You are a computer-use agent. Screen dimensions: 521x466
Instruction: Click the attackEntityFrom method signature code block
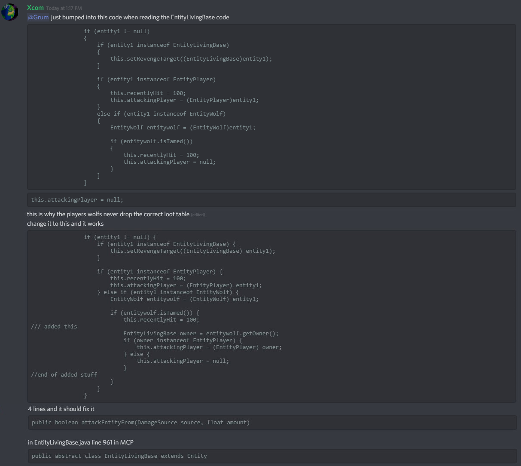click(140, 423)
